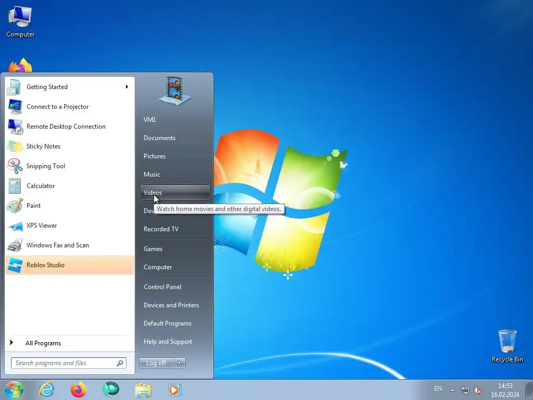Open Default Programs
The height and width of the screenshot is (400, 533).
click(175, 323)
